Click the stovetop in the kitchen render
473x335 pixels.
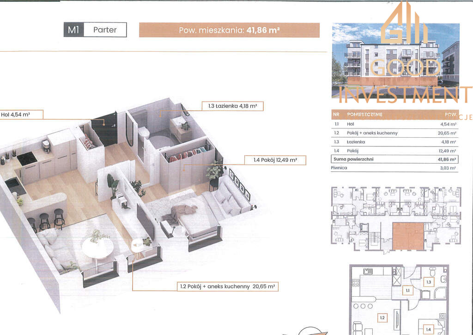click(x=27, y=158)
